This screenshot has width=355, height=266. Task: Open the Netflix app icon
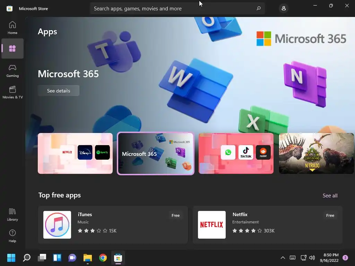click(x=212, y=224)
